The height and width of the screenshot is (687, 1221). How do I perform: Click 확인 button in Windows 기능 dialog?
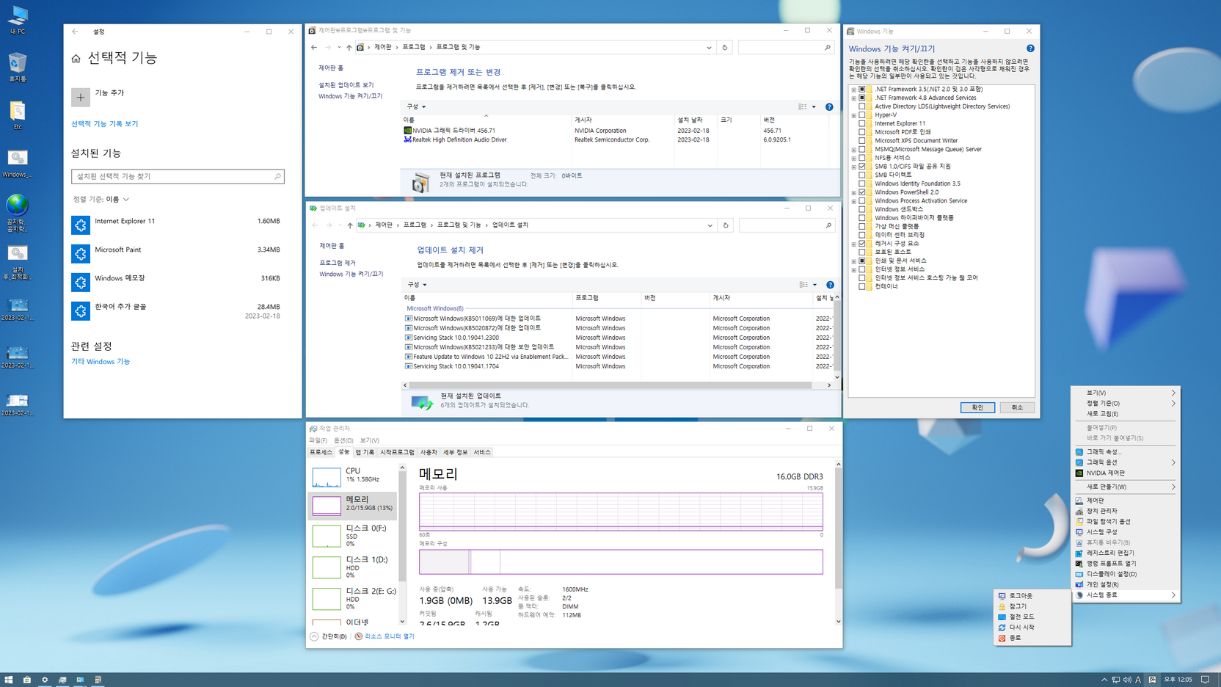(977, 407)
